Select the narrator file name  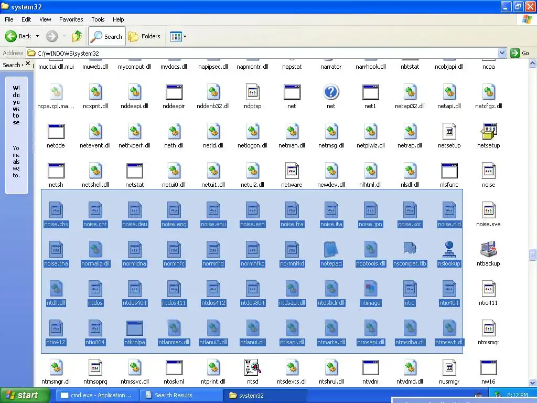331,67
